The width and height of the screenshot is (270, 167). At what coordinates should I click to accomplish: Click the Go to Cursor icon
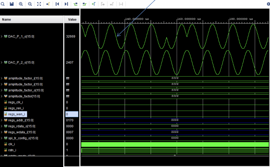point(48,4)
